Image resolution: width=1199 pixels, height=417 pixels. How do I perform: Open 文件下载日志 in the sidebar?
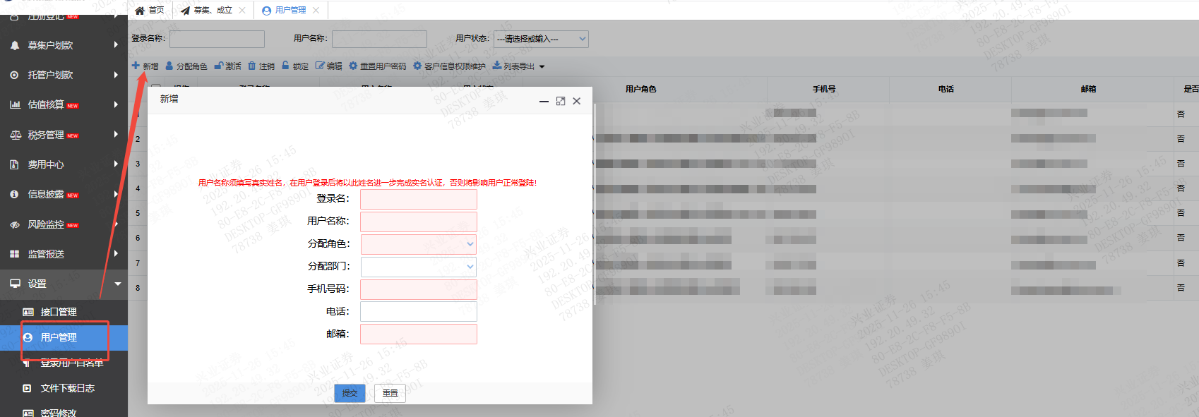tap(67, 388)
